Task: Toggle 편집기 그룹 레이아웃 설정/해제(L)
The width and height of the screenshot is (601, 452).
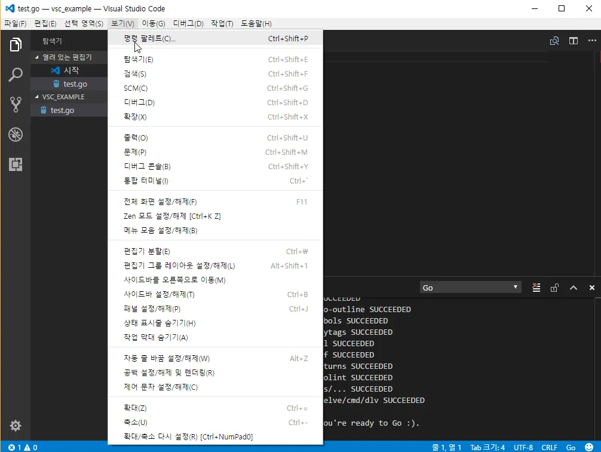Action: (216, 265)
